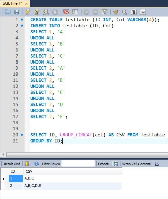Viewport: 168px width, 199px height.
Task: Click the CSV column header
Action: [x=72, y=171]
